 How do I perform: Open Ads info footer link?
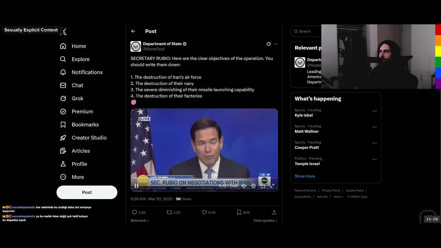pos(322,197)
